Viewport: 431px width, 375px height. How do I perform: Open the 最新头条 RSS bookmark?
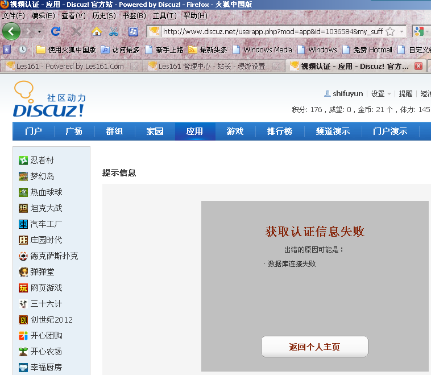pos(213,50)
